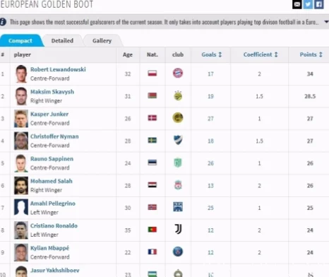Image resolution: width=329 pixels, height=277 pixels.
Task: Open the Detailed tab
Action: click(x=62, y=41)
